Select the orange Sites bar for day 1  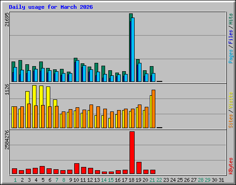coord(15,117)
